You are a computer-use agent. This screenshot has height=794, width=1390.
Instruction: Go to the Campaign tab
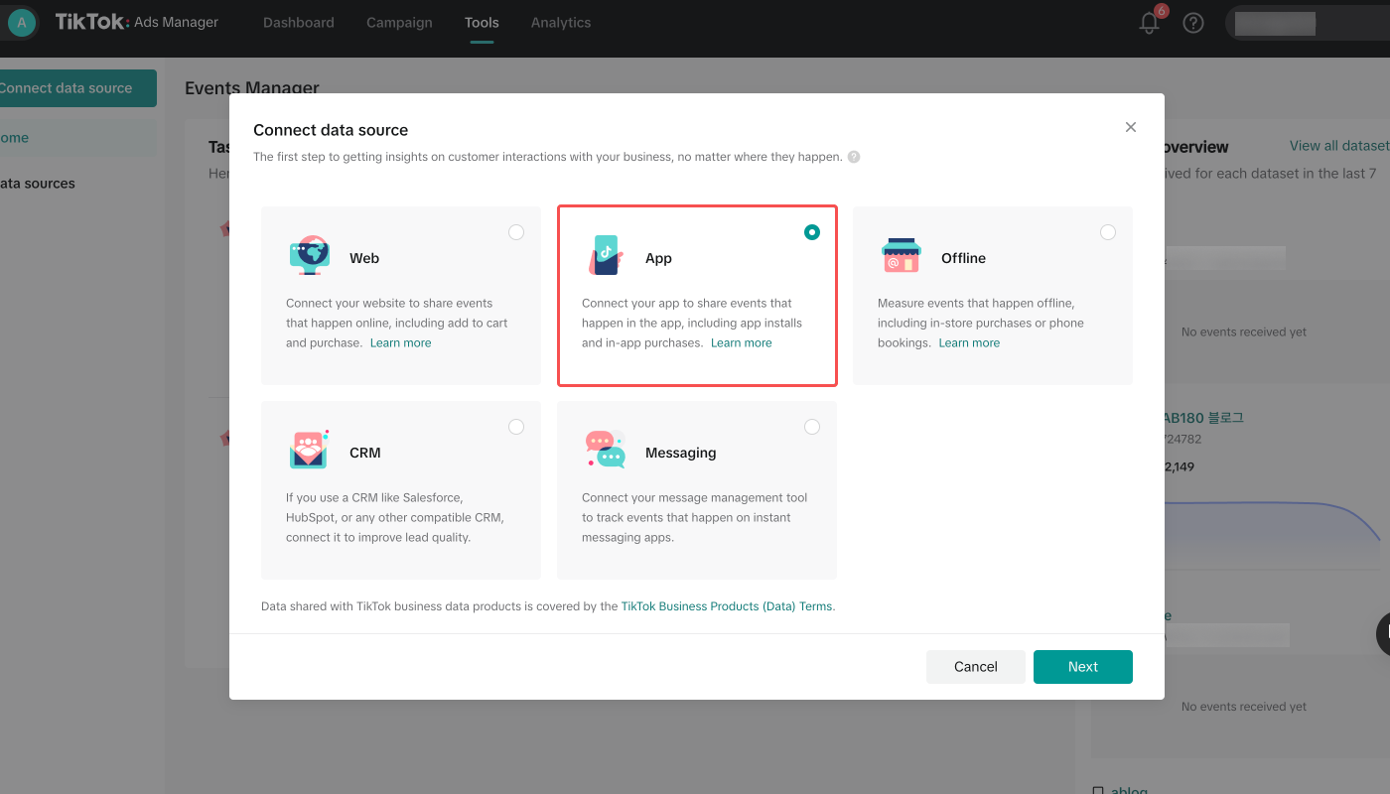pos(399,23)
